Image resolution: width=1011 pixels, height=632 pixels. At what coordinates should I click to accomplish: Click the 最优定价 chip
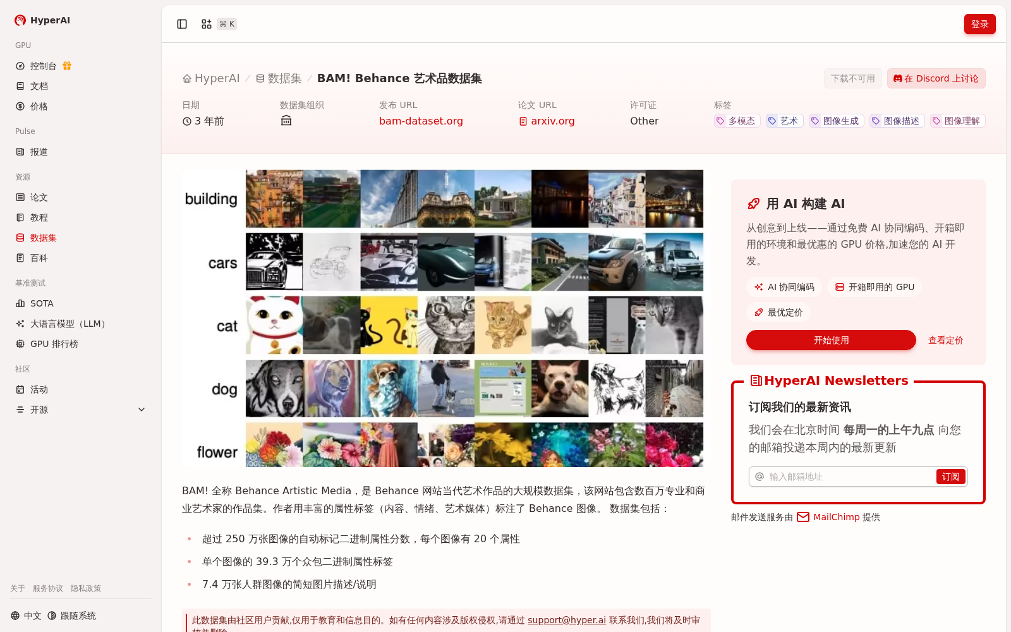coord(778,312)
